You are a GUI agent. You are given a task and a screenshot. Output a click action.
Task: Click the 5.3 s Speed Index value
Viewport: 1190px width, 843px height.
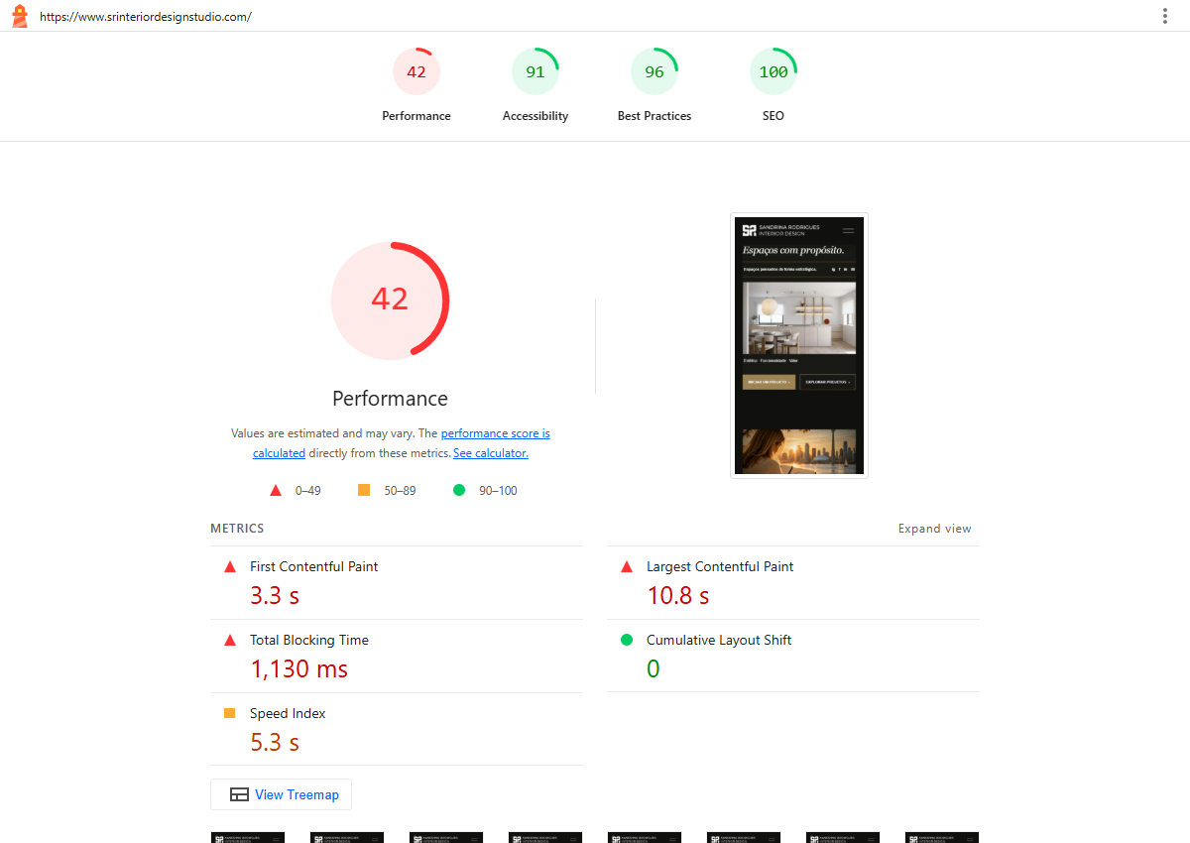[275, 742]
